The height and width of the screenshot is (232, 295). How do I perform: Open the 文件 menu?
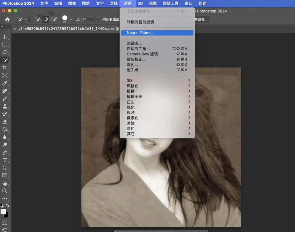click(x=44, y=3)
